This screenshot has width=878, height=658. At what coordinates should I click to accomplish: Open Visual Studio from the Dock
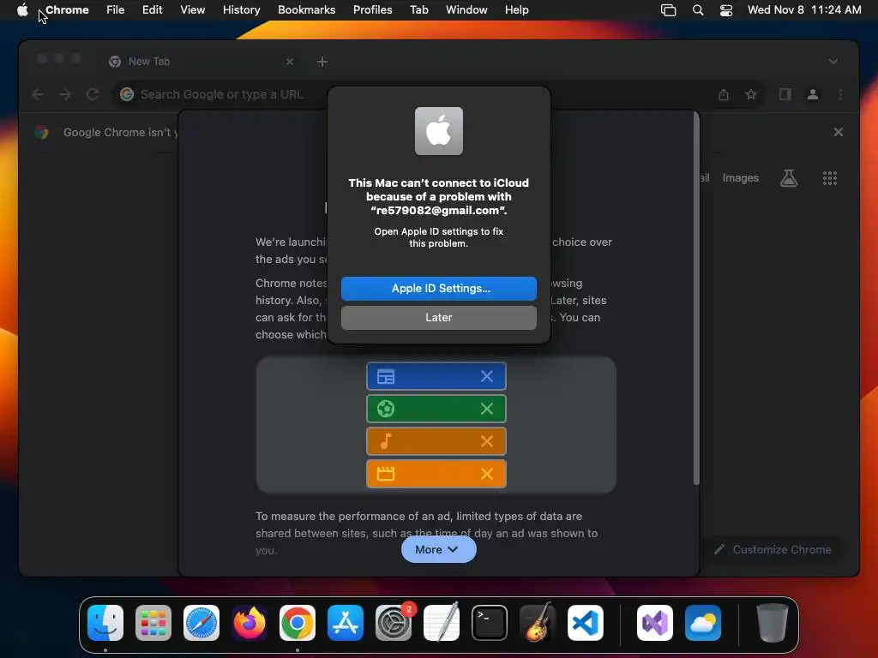[654, 623]
